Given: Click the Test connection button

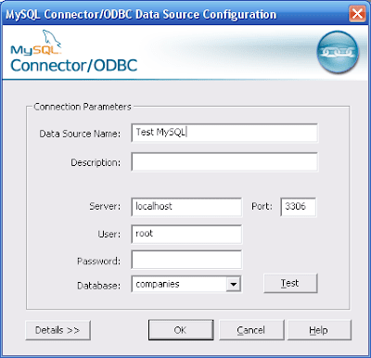Looking at the screenshot, I should [290, 283].
